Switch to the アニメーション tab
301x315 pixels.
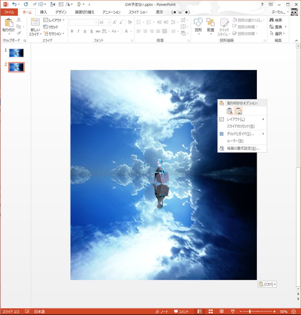click(111, 12)
